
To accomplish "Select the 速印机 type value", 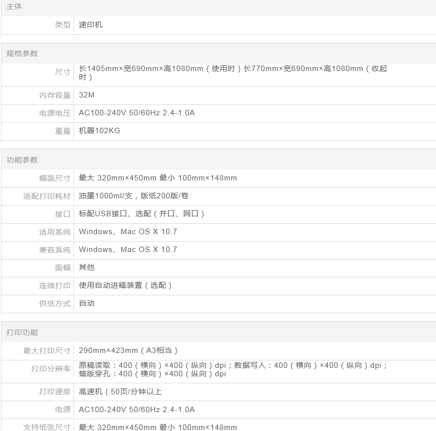I will pyautogui.click(x=90, y=25).
